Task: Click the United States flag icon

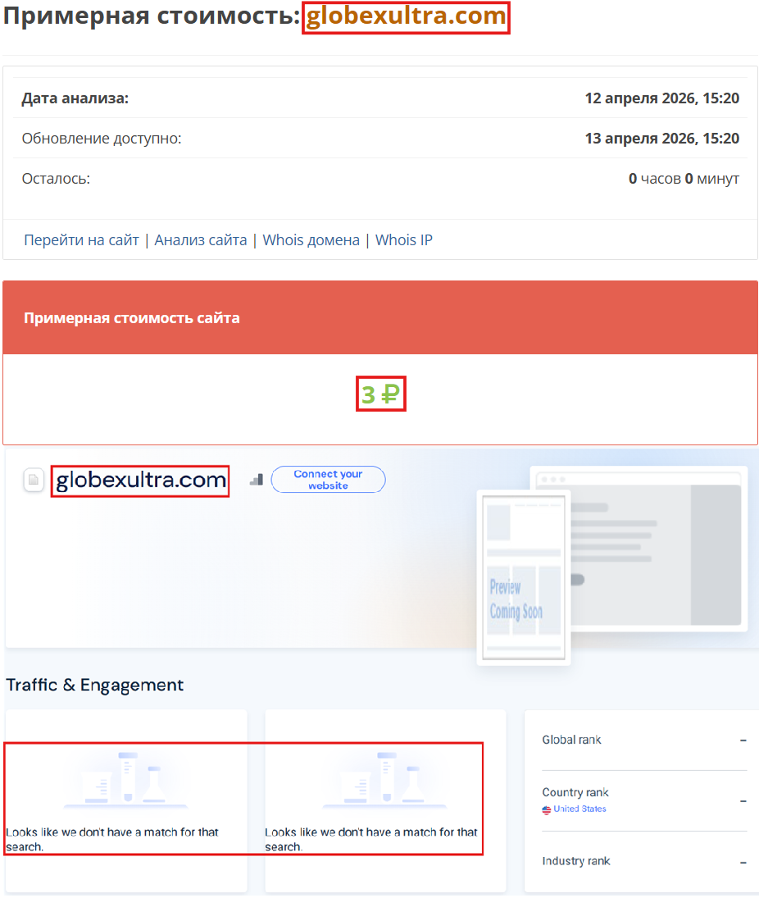Action: point(547,810)
